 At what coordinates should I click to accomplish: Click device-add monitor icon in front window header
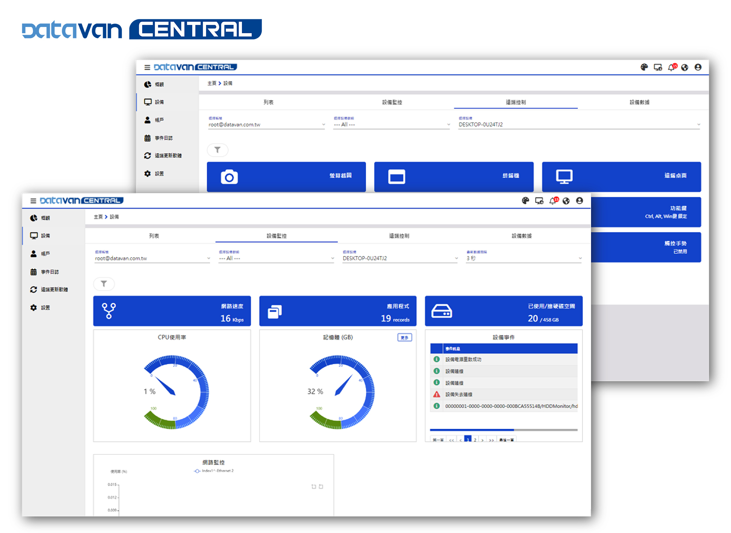(539, 201)
